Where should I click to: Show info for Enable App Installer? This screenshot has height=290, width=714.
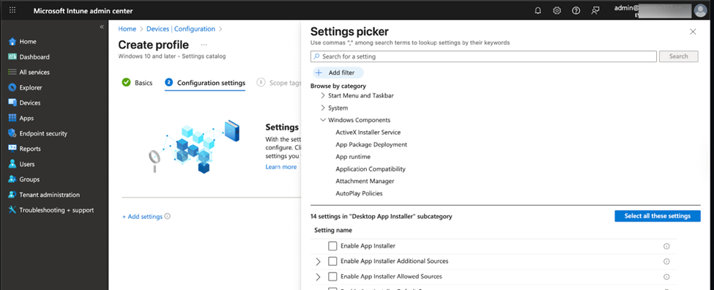[x=666, y=246]
